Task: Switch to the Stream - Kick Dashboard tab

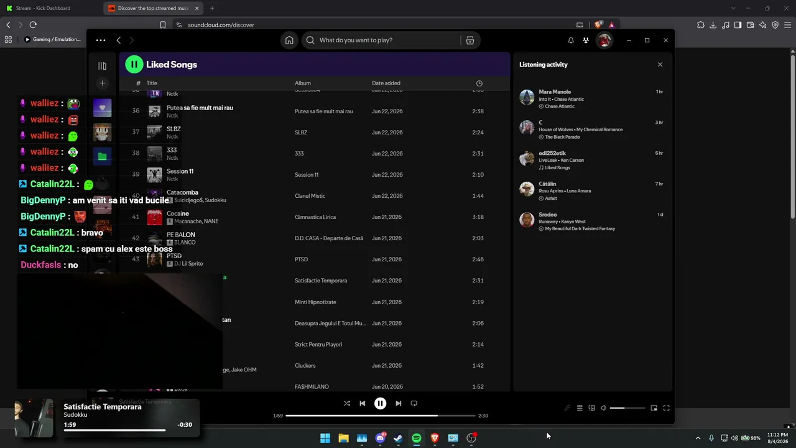Action: pos(51,8)
